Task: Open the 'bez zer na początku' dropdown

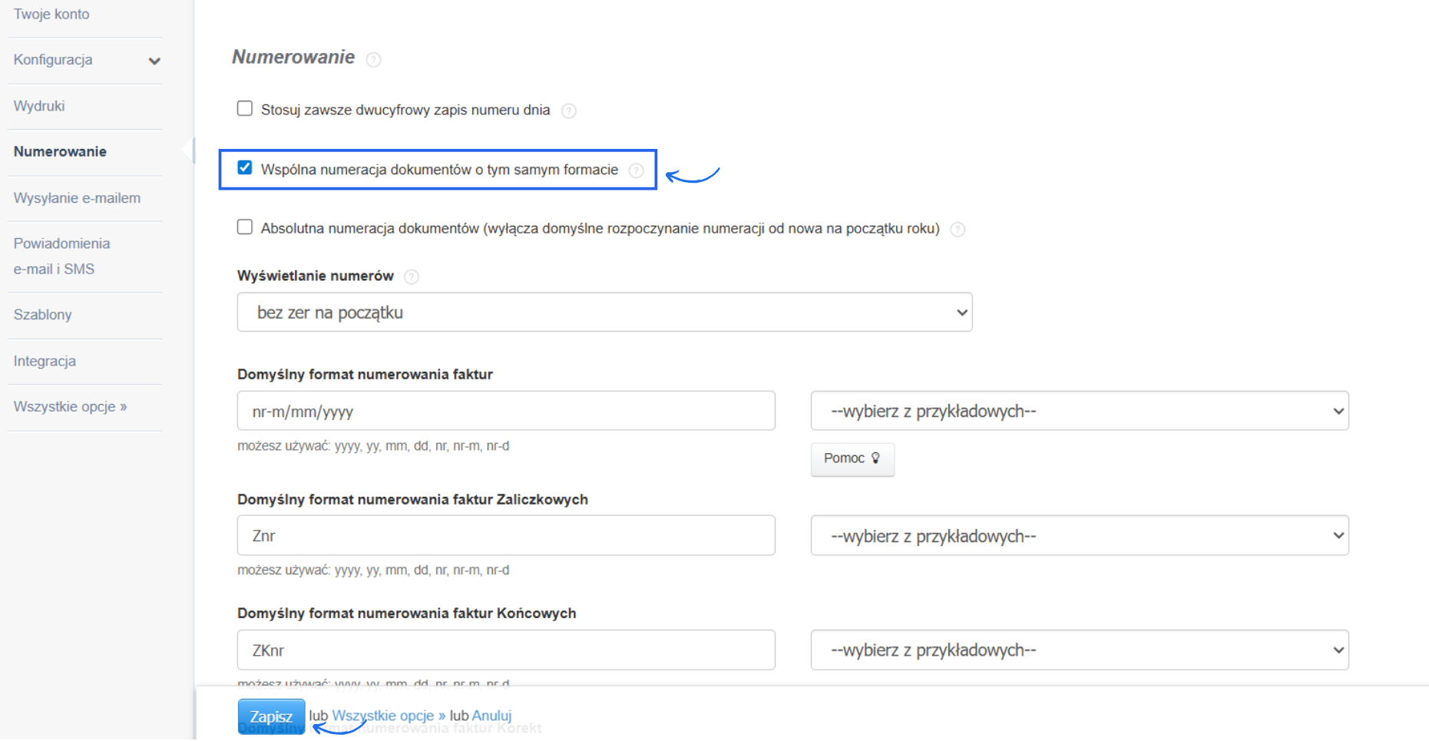Action: [605, 313]
